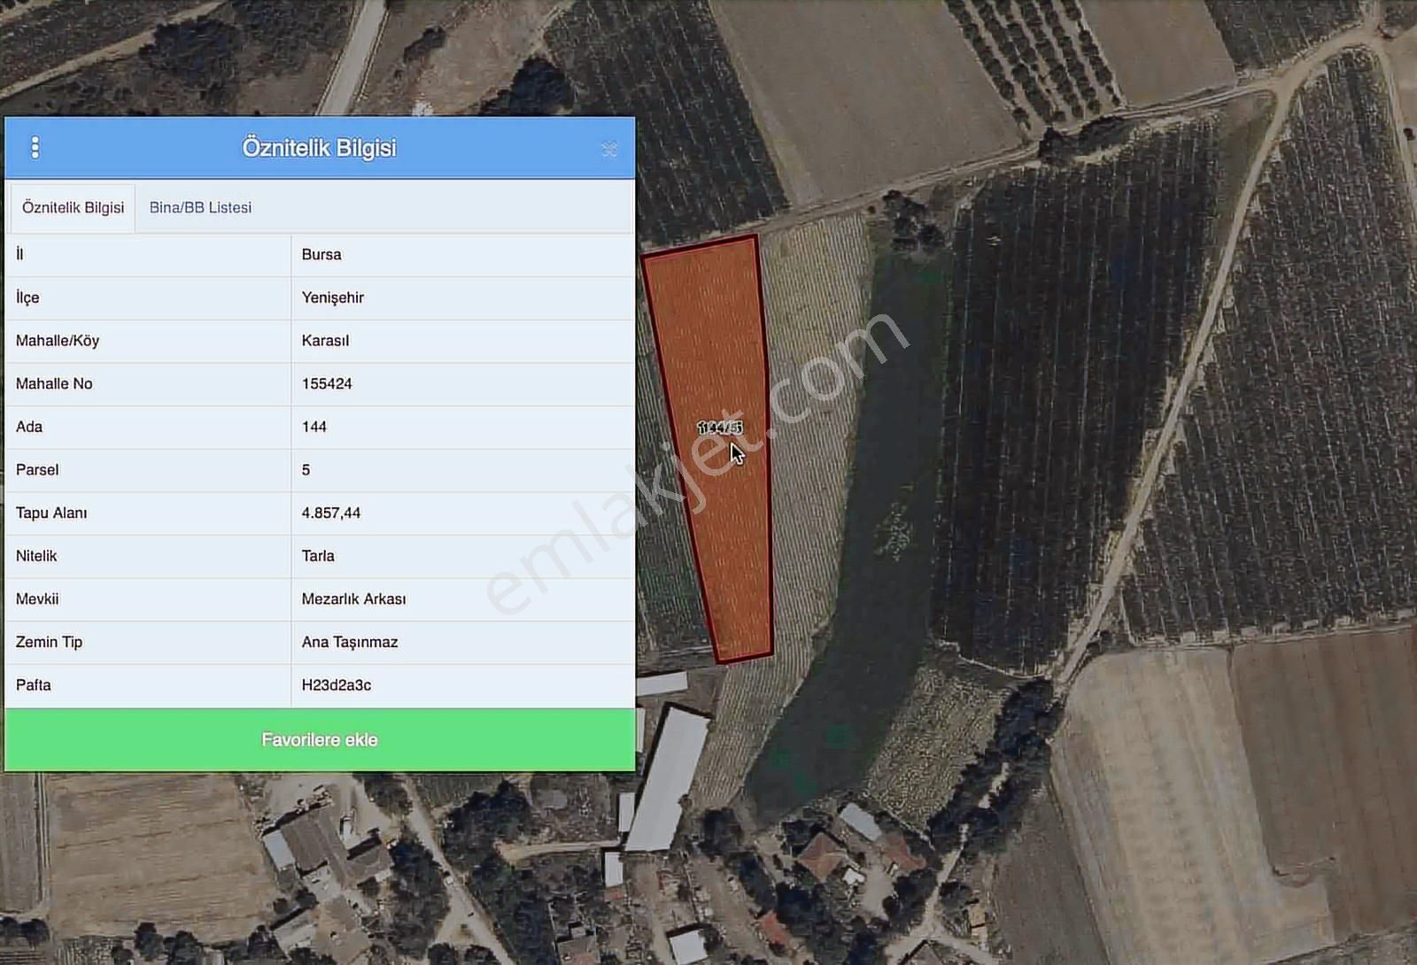Click the Yenişehir value in the İlçe row
Viewport: 1417px width, 965px height.
coord(333,298)
